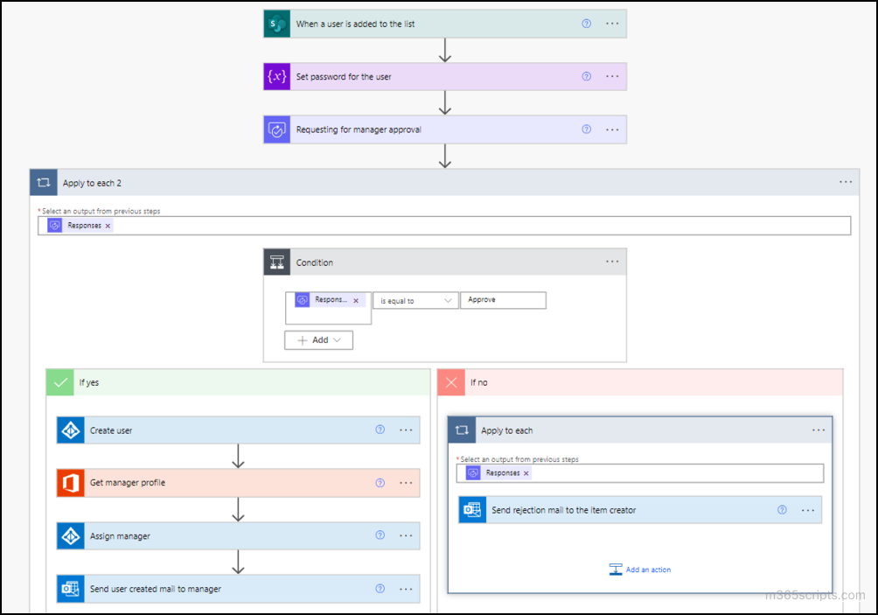Open help for Send rejection mail action
Screen dimensions: 878x615
click(782, 510)
